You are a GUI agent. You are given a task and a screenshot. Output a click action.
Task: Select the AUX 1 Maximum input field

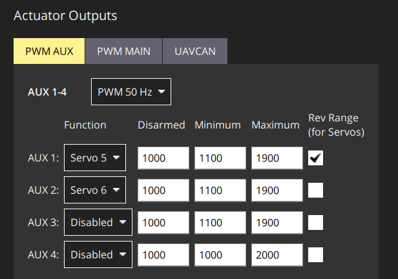point(277,158)
